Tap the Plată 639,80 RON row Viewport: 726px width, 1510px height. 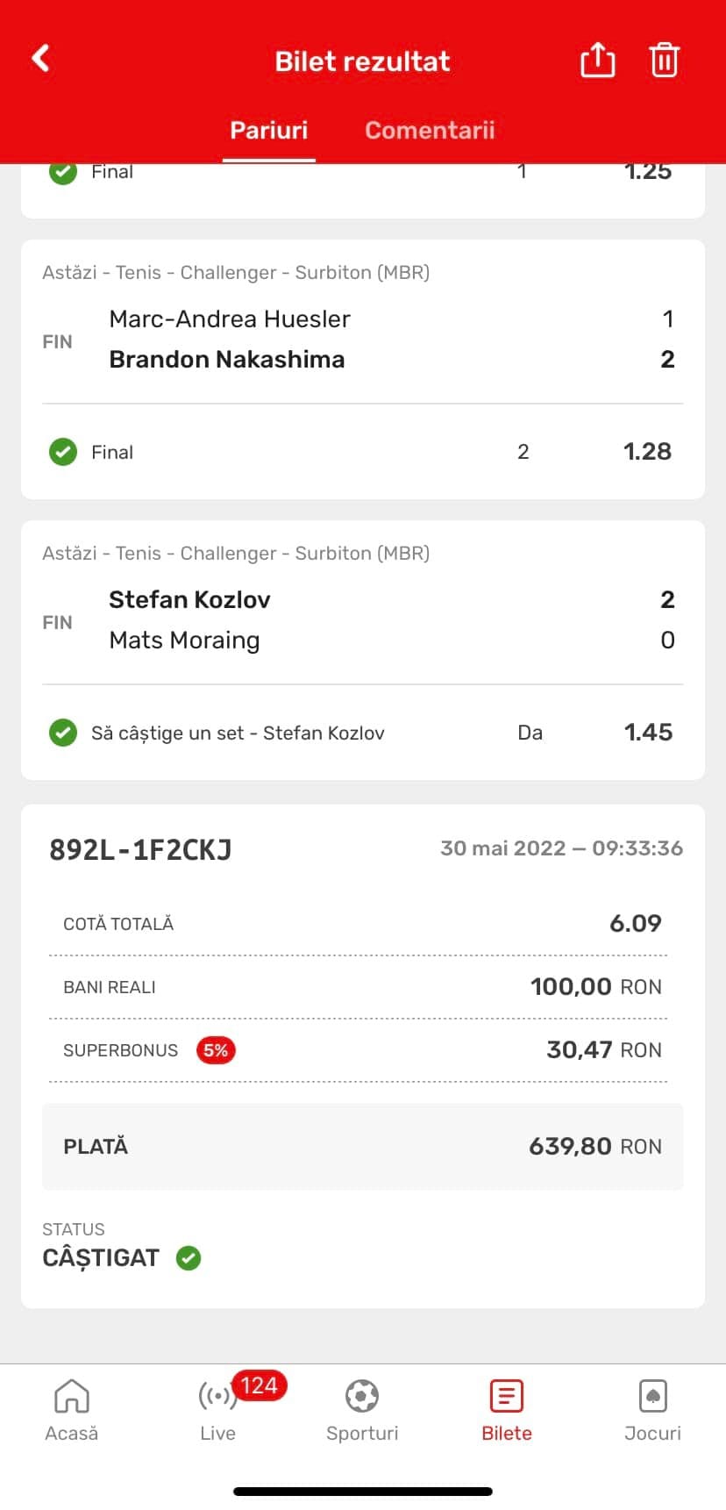(363, 1146)
